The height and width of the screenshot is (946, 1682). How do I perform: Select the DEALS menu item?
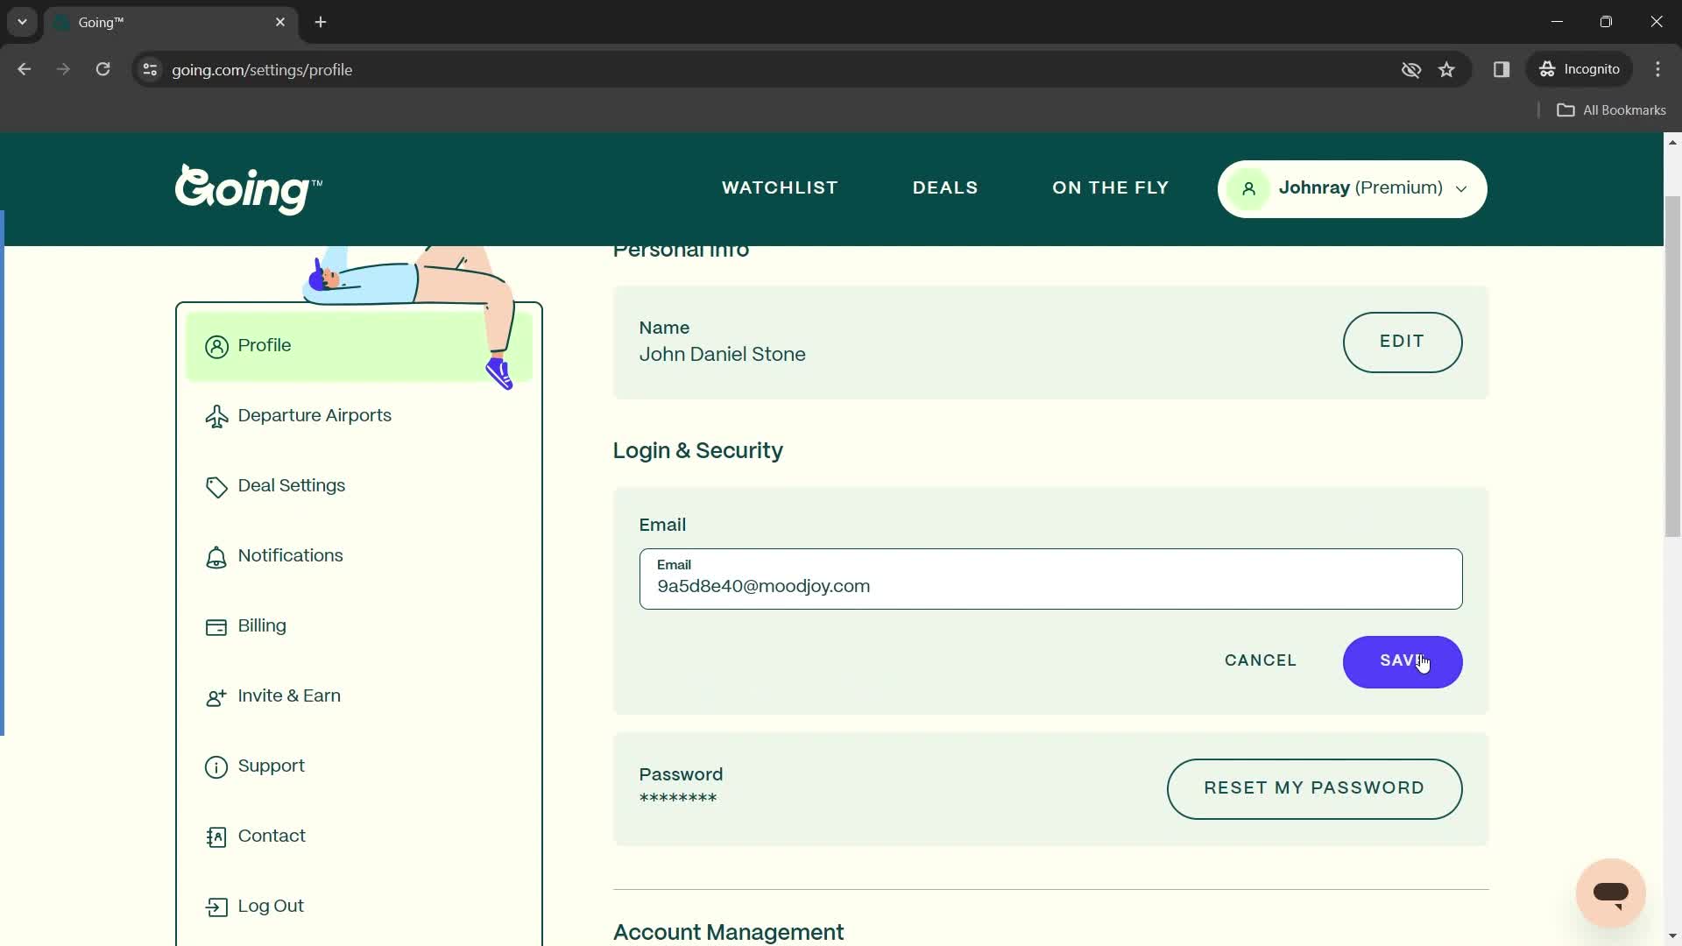947,188
